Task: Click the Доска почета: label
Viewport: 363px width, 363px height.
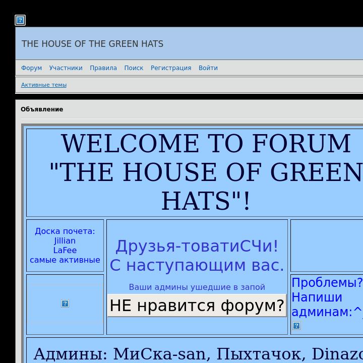Action: tap(65, 231)
